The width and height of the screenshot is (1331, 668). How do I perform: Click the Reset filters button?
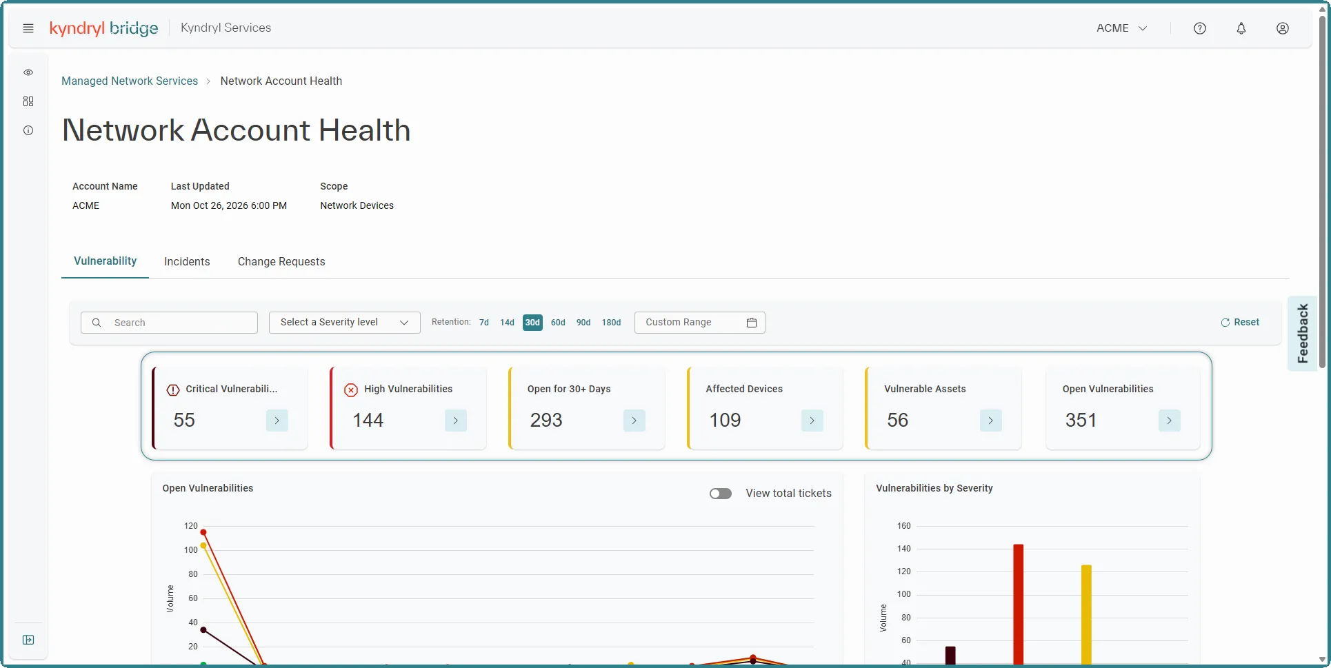point(1240,323)
